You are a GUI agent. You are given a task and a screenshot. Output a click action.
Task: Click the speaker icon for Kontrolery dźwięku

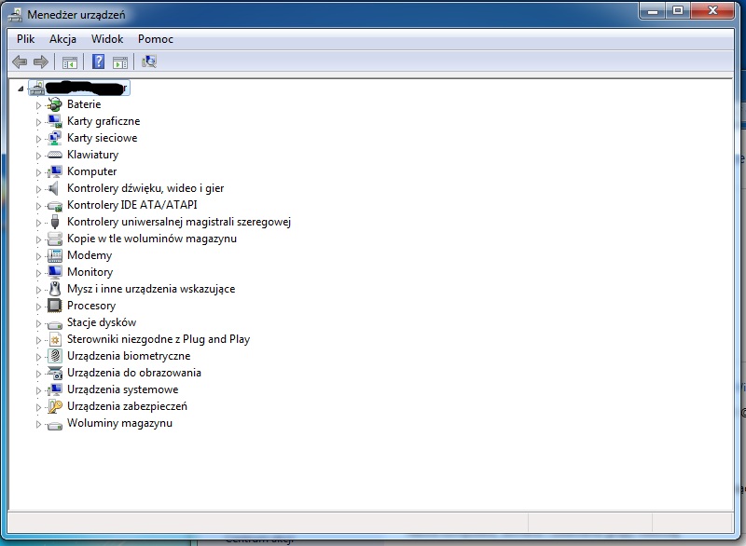pyautogui.click(x=54, y=188)
